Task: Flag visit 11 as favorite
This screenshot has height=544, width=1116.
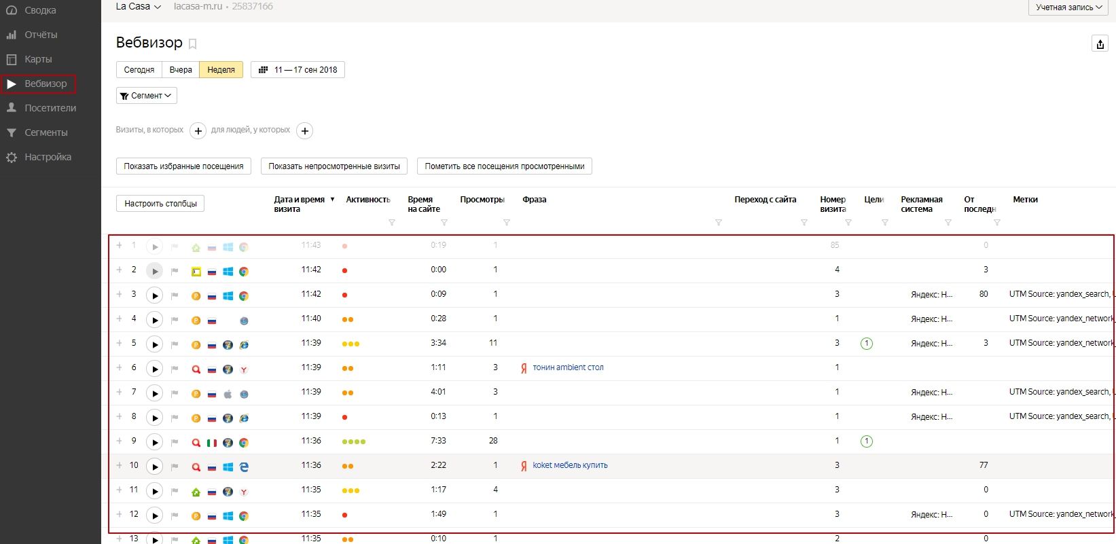Action: (175, 491)
